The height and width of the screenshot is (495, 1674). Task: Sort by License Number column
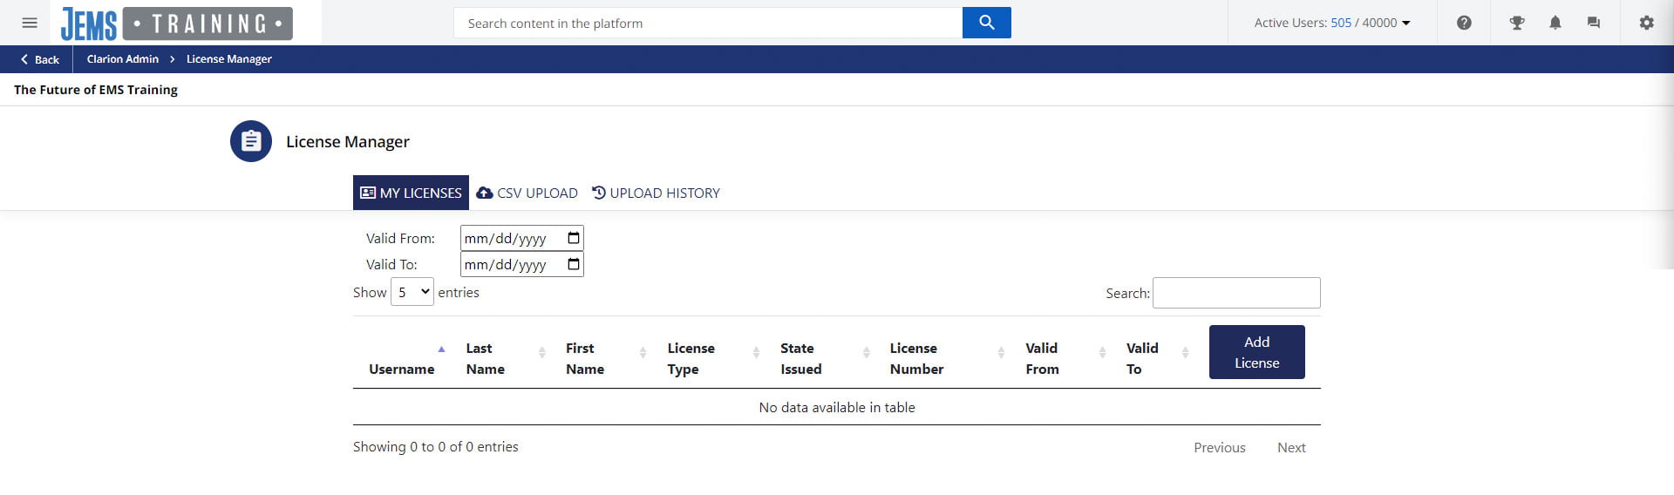click(942, 358)
